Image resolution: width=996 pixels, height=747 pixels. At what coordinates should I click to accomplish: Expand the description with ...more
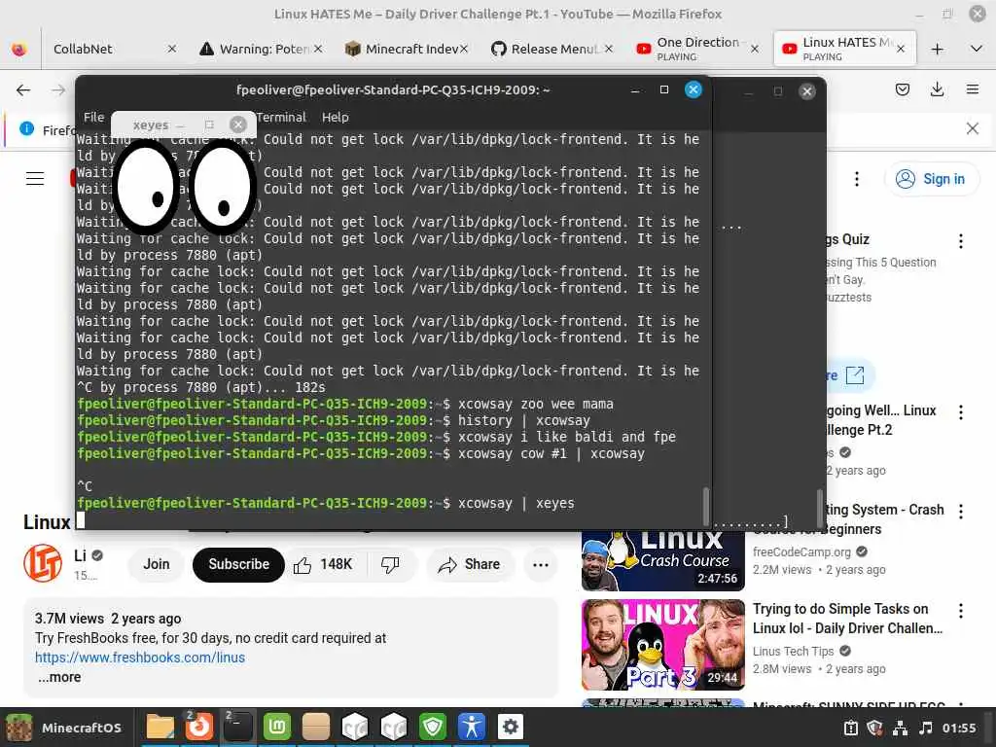click(59, 677)
